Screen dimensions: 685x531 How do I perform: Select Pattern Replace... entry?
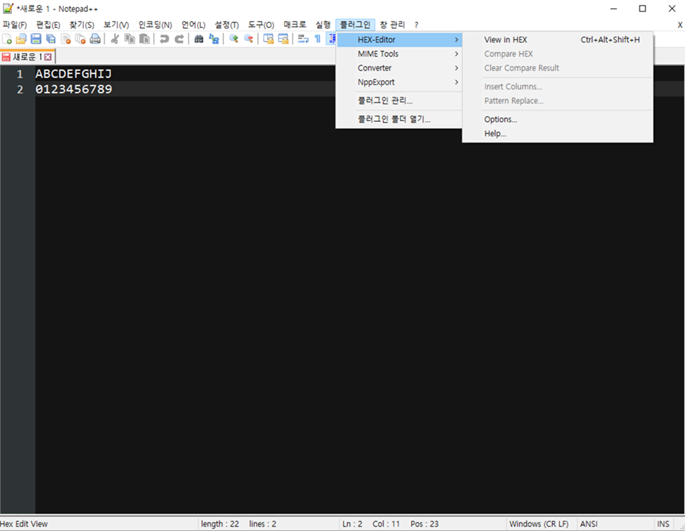coord(558,101)
